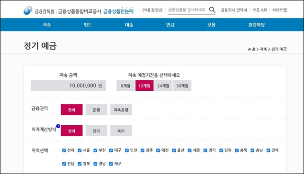Select 복리 interest method
The width and height of the screenshot is (304, 174).
coord(121,130)
